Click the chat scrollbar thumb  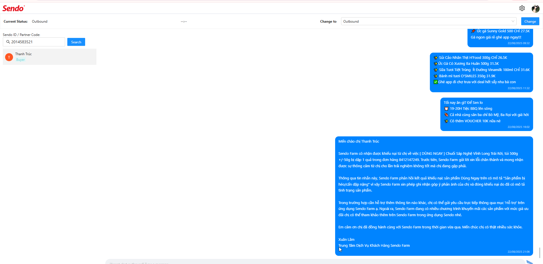point(540,253)
